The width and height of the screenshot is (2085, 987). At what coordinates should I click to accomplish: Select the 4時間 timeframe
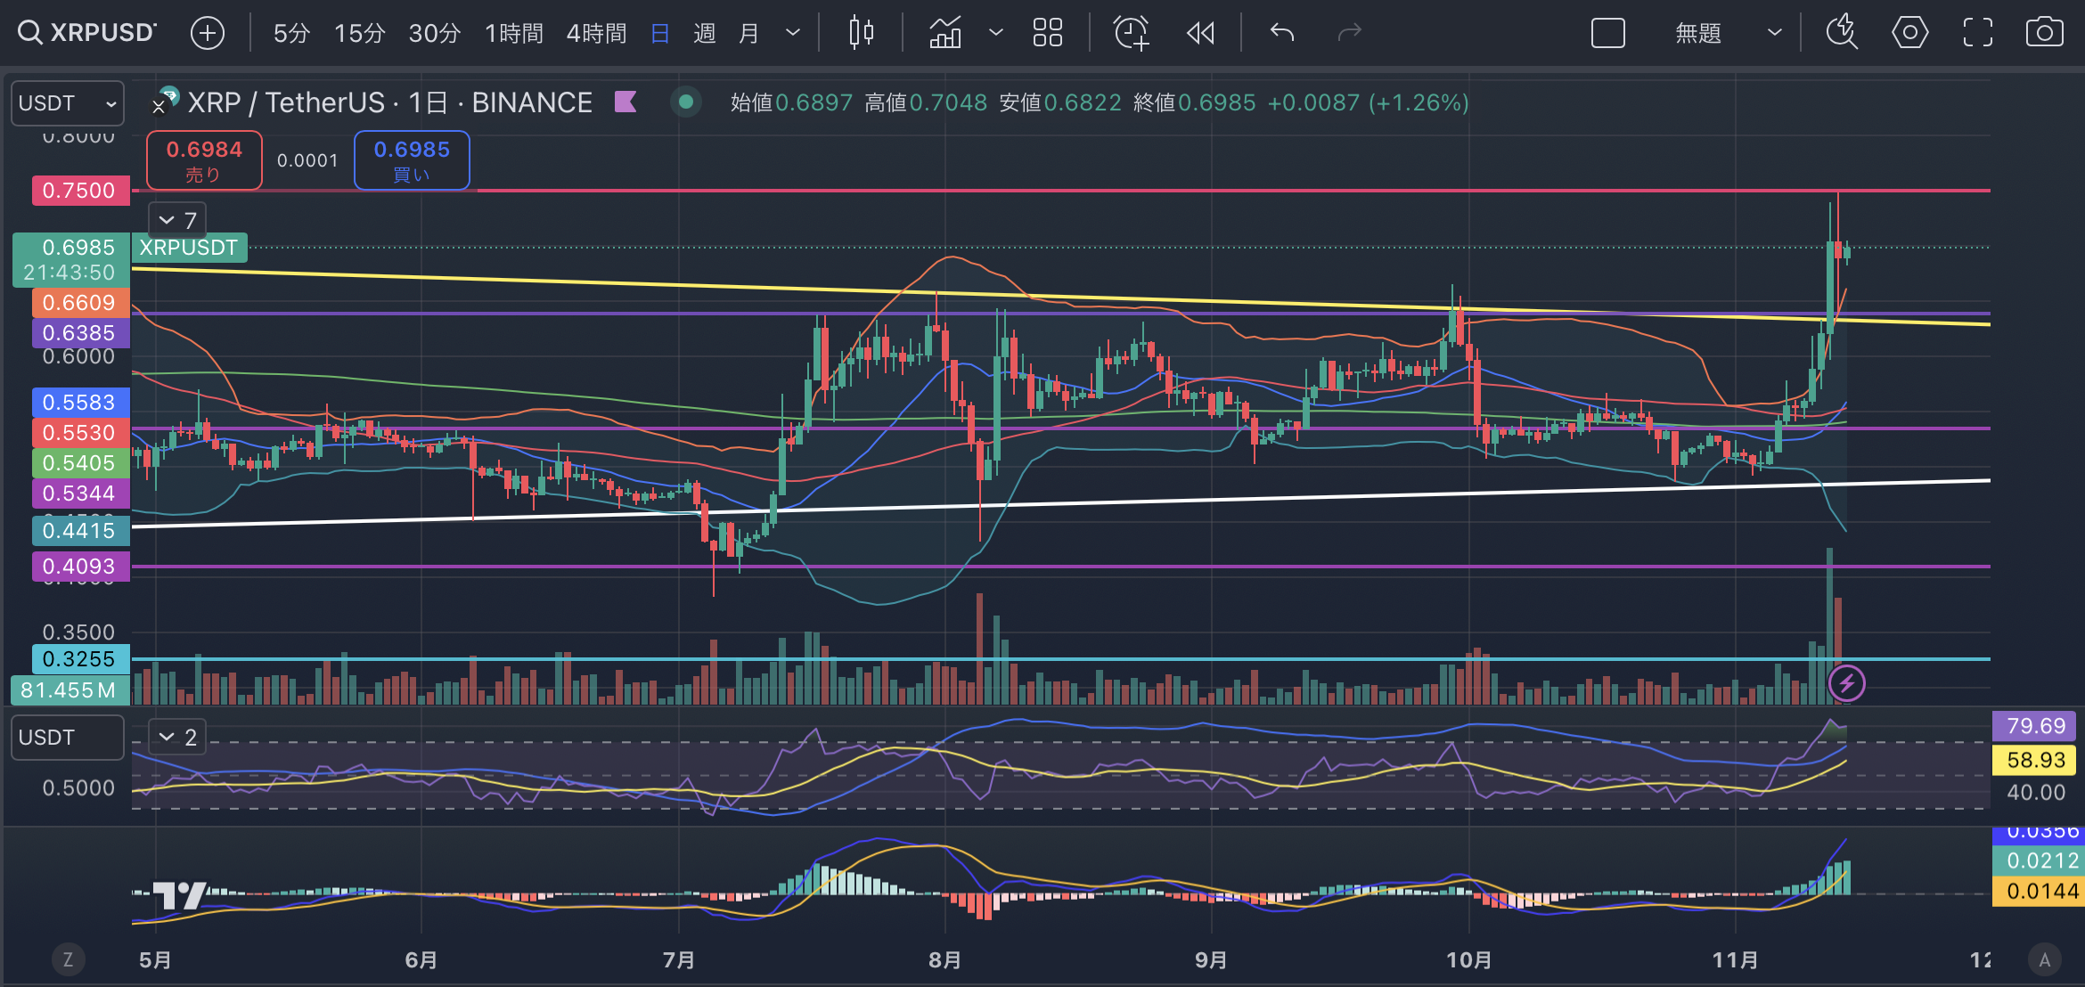[x=596, y=34]
